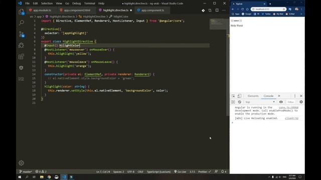Open VS Code from the Windows taskbar
Viewport: 321px width, 180px height.
click(x=64, y=177)
